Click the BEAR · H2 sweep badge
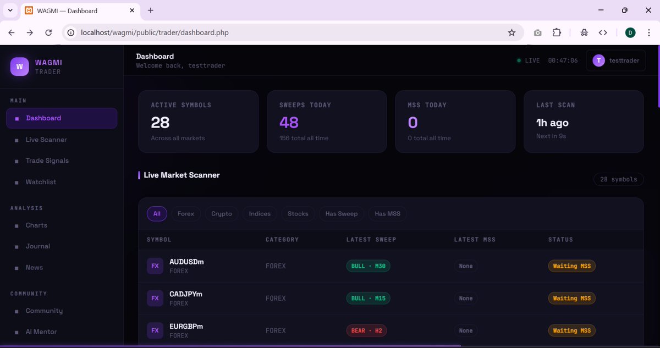Viewport: 660px width, 348px height. coord(366,330)
